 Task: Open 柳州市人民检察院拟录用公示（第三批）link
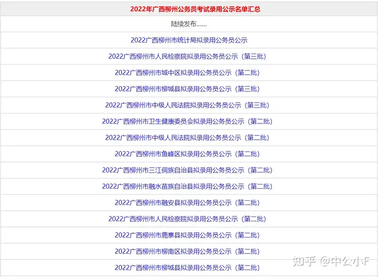coord(187,56)
